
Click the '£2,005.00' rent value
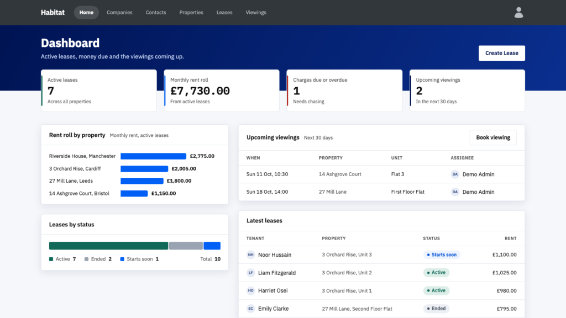click(184, 169)
